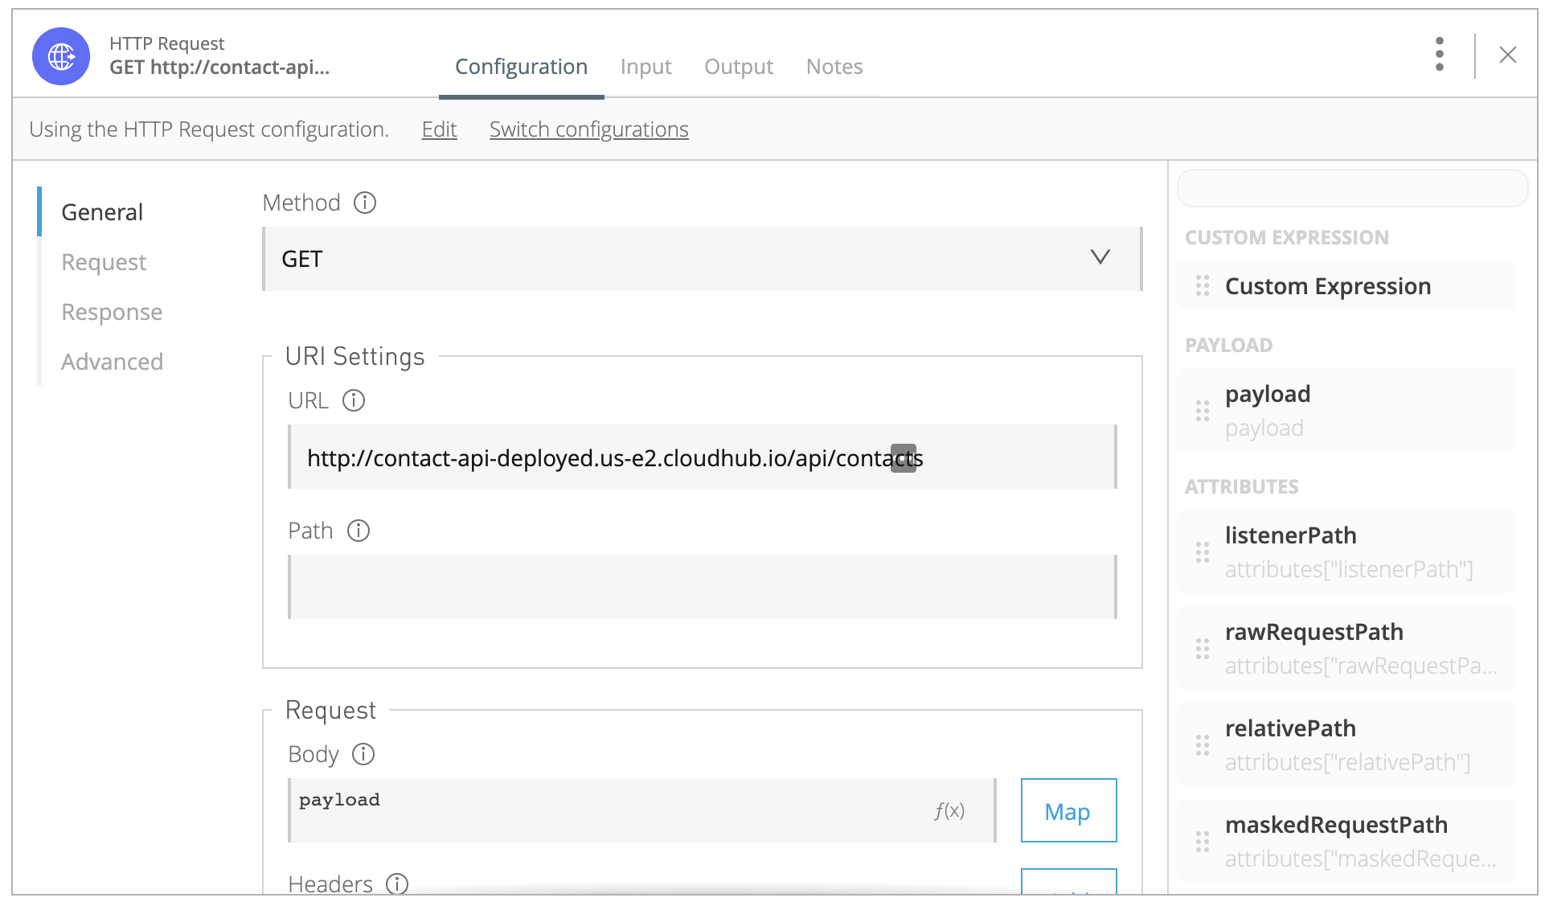
Task: Select the Custom Expression item
Action: pyautogui.click(x=1346, y=285)
